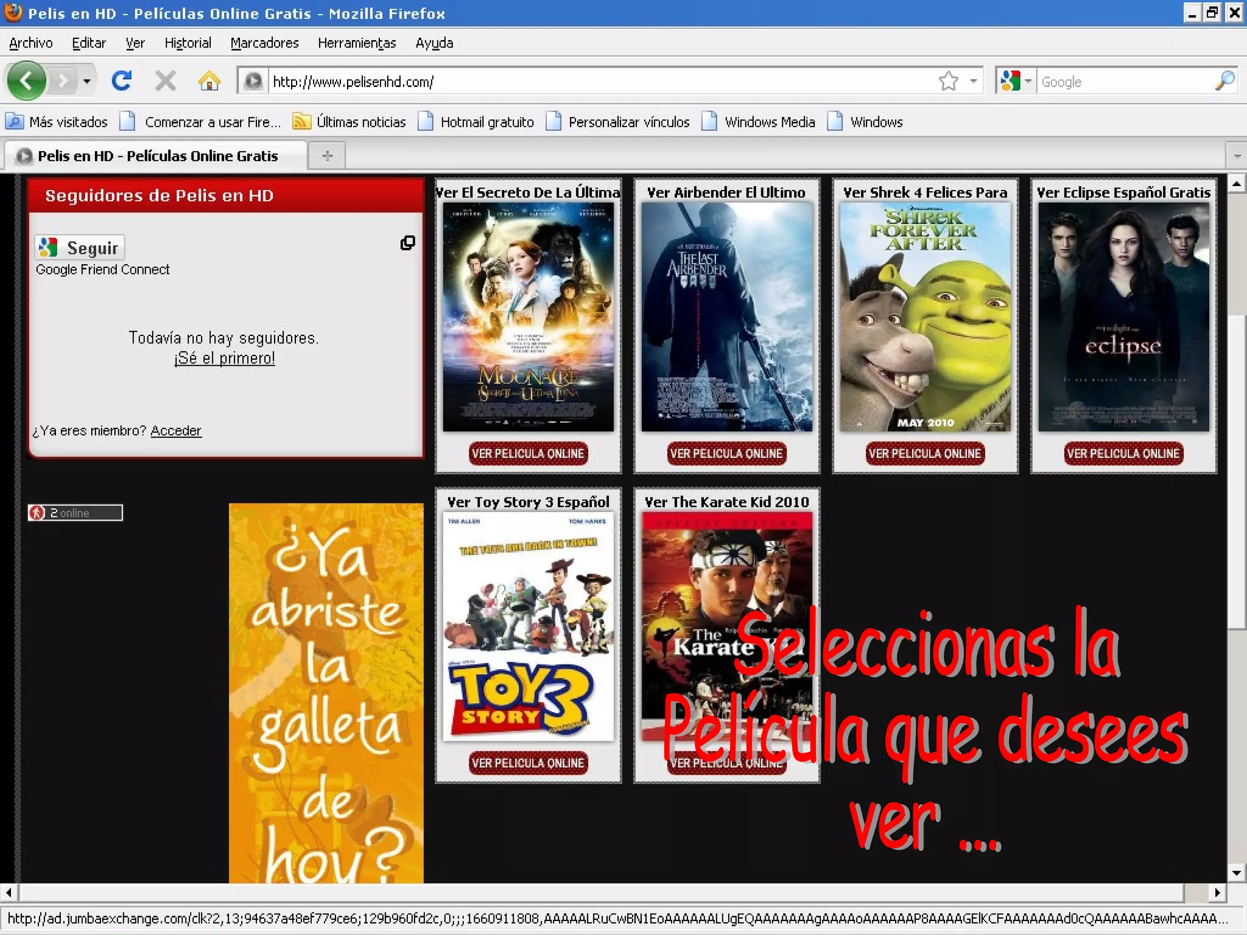Click the Firefox logo in the title bar
Image resolution: width=1247 pixels, height=935 pixels.
pyautogui.click(x=13, y=12)
